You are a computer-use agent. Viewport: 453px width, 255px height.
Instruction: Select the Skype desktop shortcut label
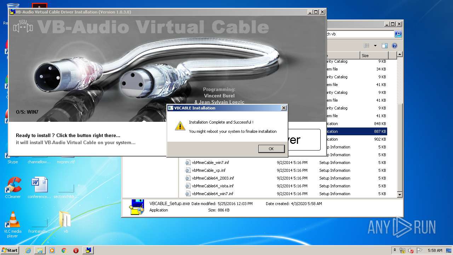pos(13,162)
